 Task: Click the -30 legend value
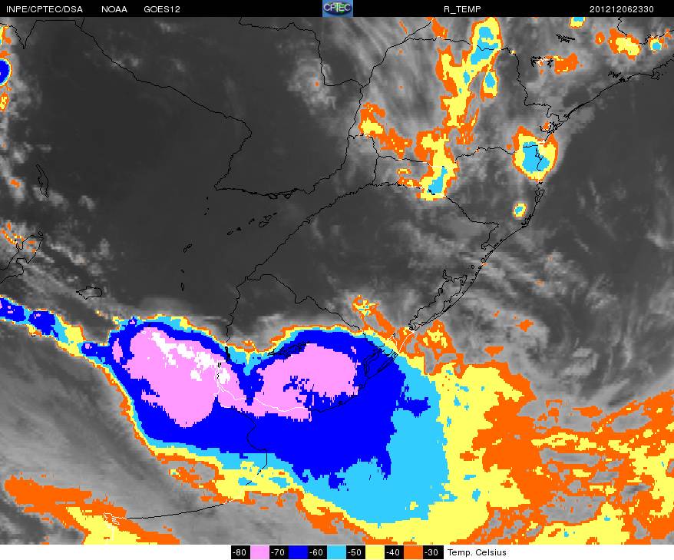432,552
